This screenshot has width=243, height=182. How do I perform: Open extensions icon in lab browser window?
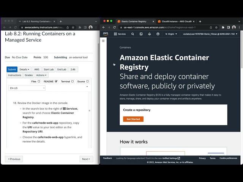point(80,27)
